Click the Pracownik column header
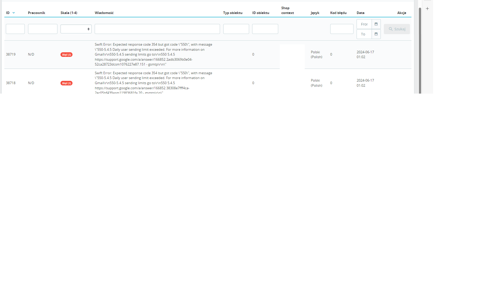Image resolution: width=490 pixels, height=294 pixels. coord(36,13)
